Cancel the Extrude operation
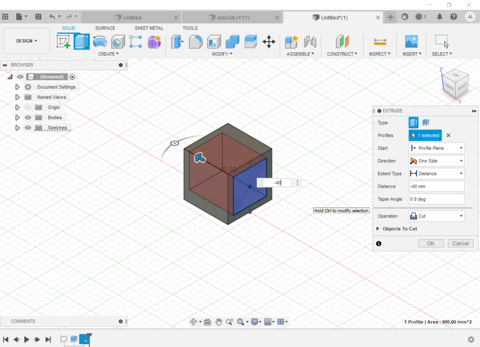Viewport: 480px width, 347px height. pos(460,243)
